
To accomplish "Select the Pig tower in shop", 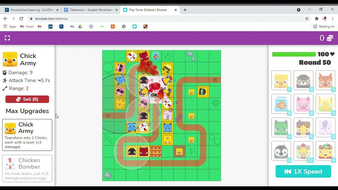I will coord(303,104).
